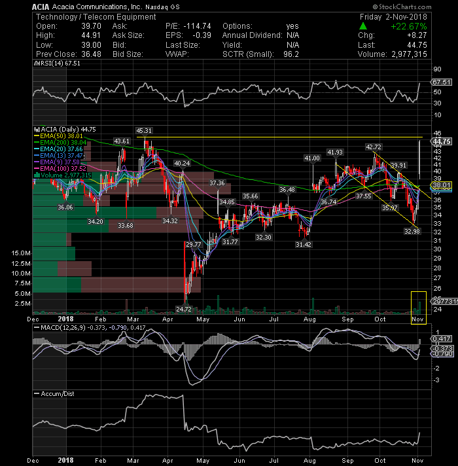Viewport: 458px width, 466px height.
Task: Click the 29.77 price label
Action: click(194, 244)
